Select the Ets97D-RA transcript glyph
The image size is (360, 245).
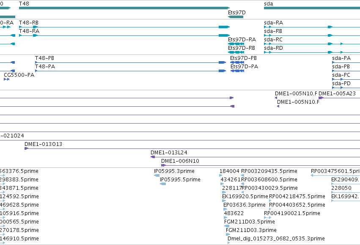point(236,44)
